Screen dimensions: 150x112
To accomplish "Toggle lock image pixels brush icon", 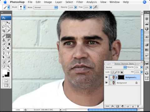I will point(115,72).
